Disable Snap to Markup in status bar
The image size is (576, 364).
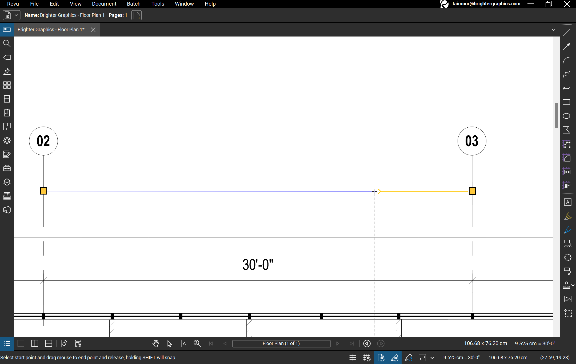pos(395,358)
